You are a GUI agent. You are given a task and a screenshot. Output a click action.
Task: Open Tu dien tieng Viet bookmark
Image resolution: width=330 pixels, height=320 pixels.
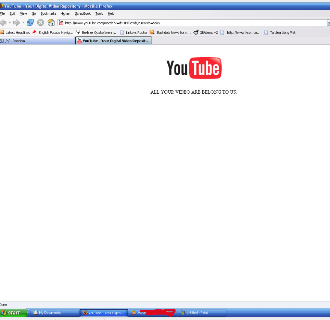280,33
